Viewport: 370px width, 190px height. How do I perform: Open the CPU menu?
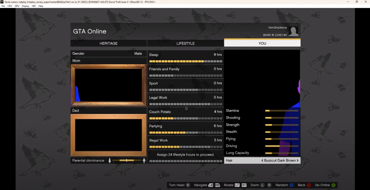(x=10, y=6)
